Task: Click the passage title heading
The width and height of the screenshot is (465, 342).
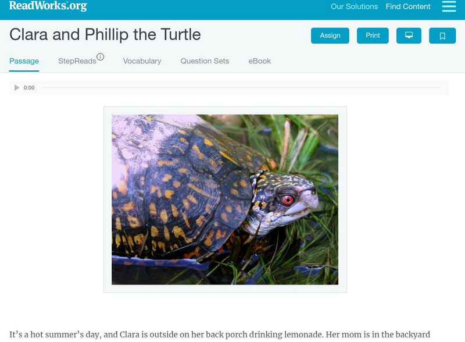Action: pos(105,35)
